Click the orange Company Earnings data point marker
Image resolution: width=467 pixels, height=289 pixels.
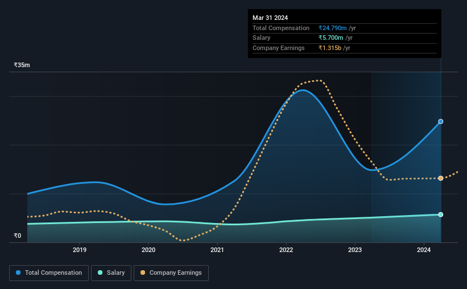[441, 178]
